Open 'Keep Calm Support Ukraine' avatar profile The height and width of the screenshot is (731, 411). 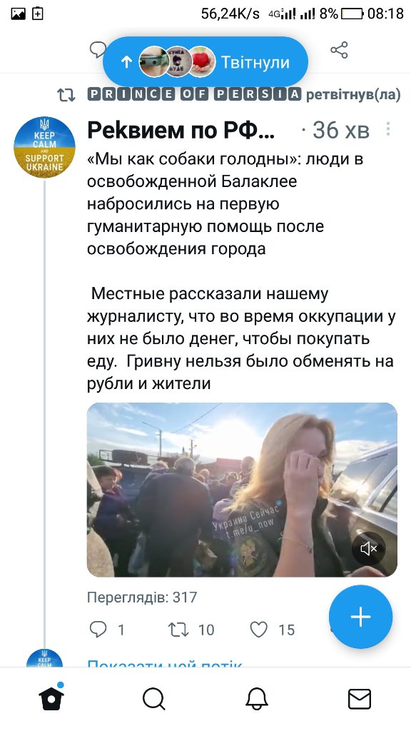coord(44,147)
